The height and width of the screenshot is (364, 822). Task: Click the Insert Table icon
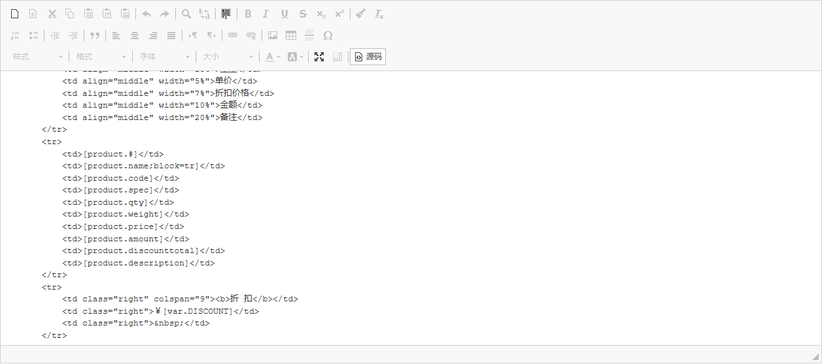[291, 35]
